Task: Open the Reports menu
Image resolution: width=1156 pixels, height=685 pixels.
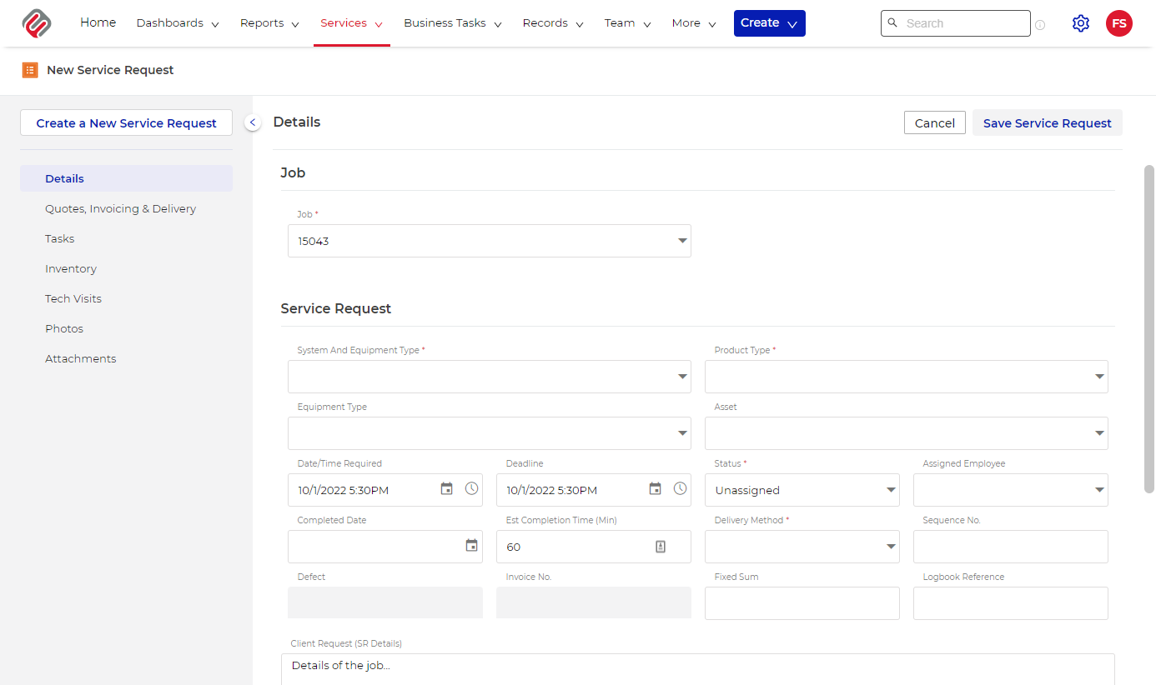Action: [x=269, y=23]
